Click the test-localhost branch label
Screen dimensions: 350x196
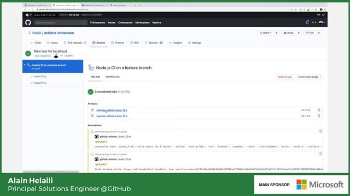coord(43,56)
